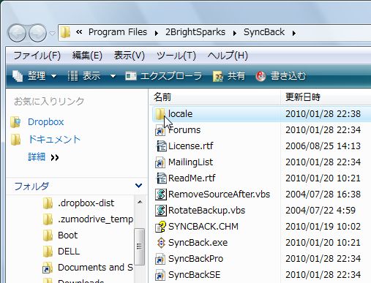Click date 2004/07/22 4:59
371x283 pixels.
[x=321, y=211]
